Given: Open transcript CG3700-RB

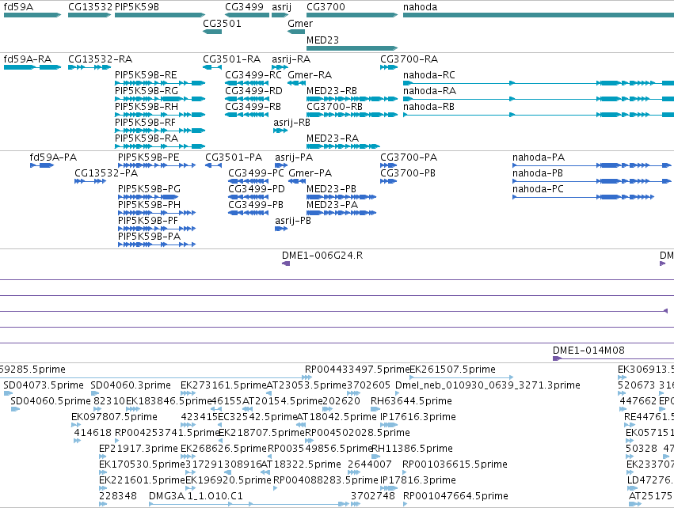Looking at the screenshot, I should click(x=334, y=107).
